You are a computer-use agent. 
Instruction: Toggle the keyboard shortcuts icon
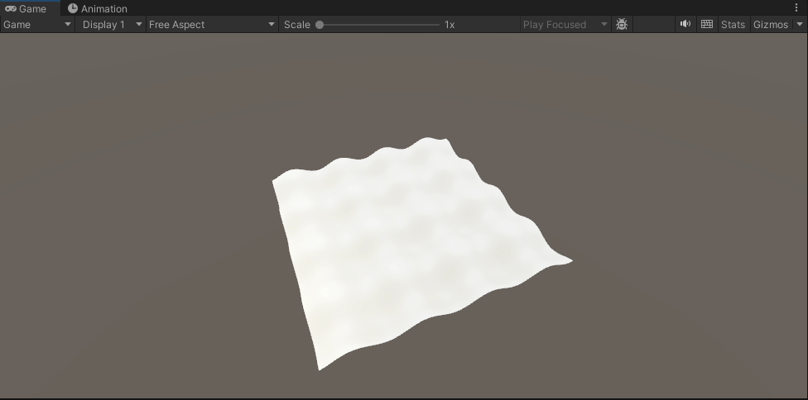click(707, 24)
